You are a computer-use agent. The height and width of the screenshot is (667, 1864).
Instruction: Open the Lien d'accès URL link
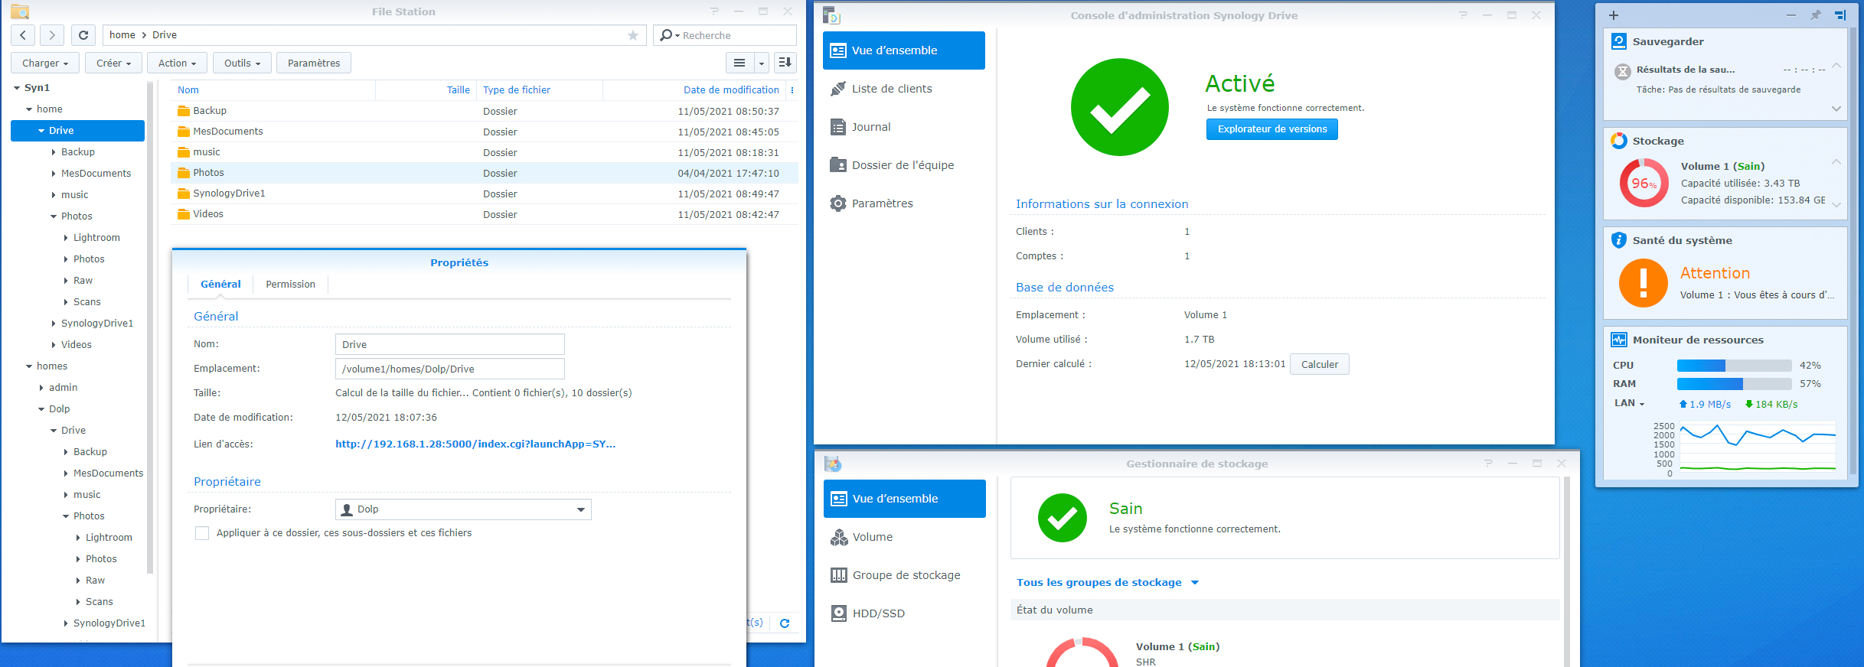[475, 444]
